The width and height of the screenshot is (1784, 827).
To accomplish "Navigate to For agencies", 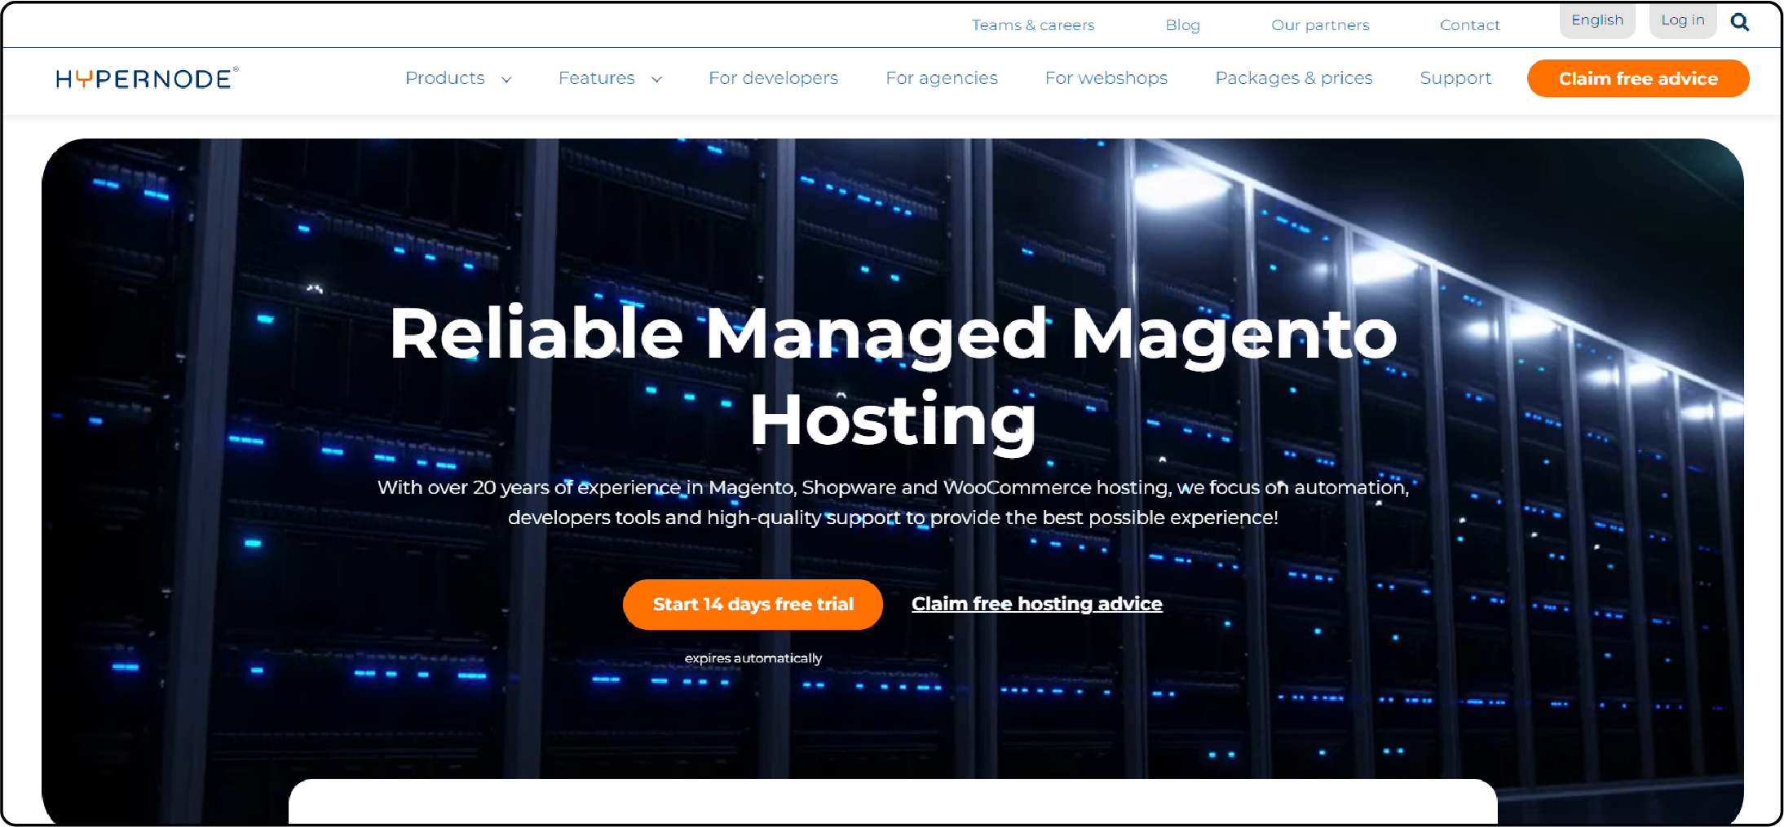I will pyautogui.click(x=942, y=78).
